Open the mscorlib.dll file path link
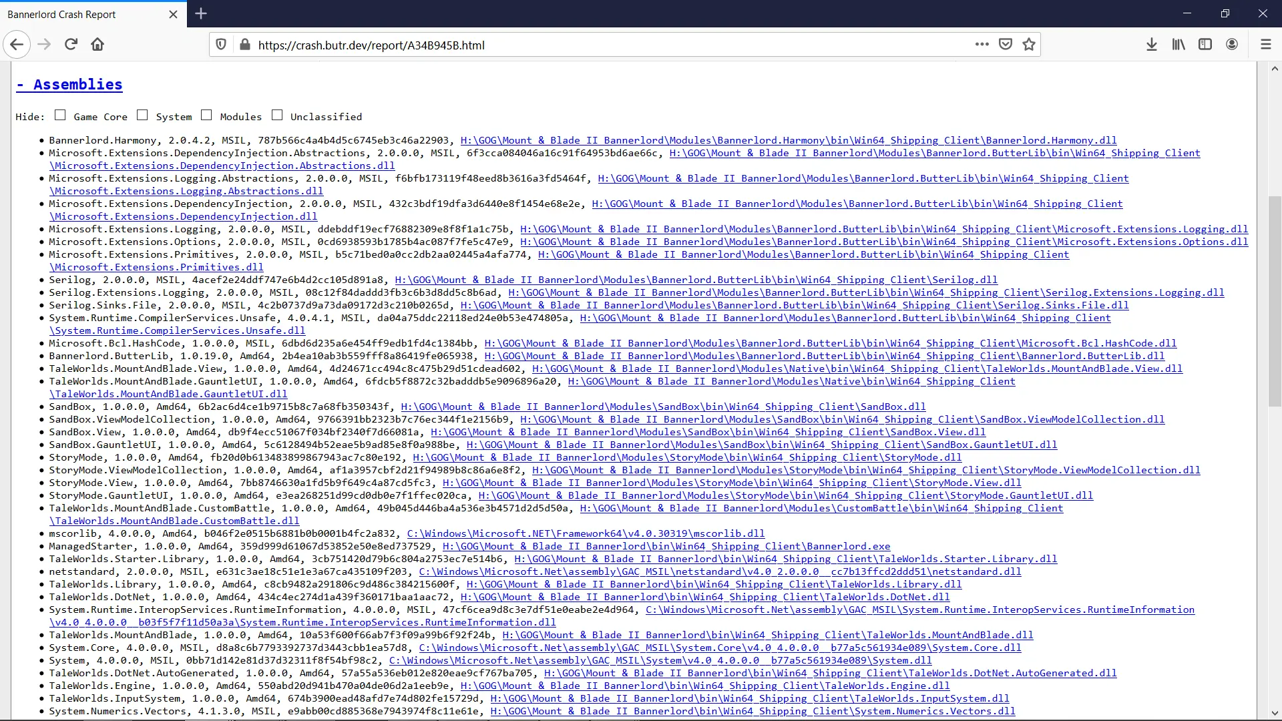 (x=586, y=533)
